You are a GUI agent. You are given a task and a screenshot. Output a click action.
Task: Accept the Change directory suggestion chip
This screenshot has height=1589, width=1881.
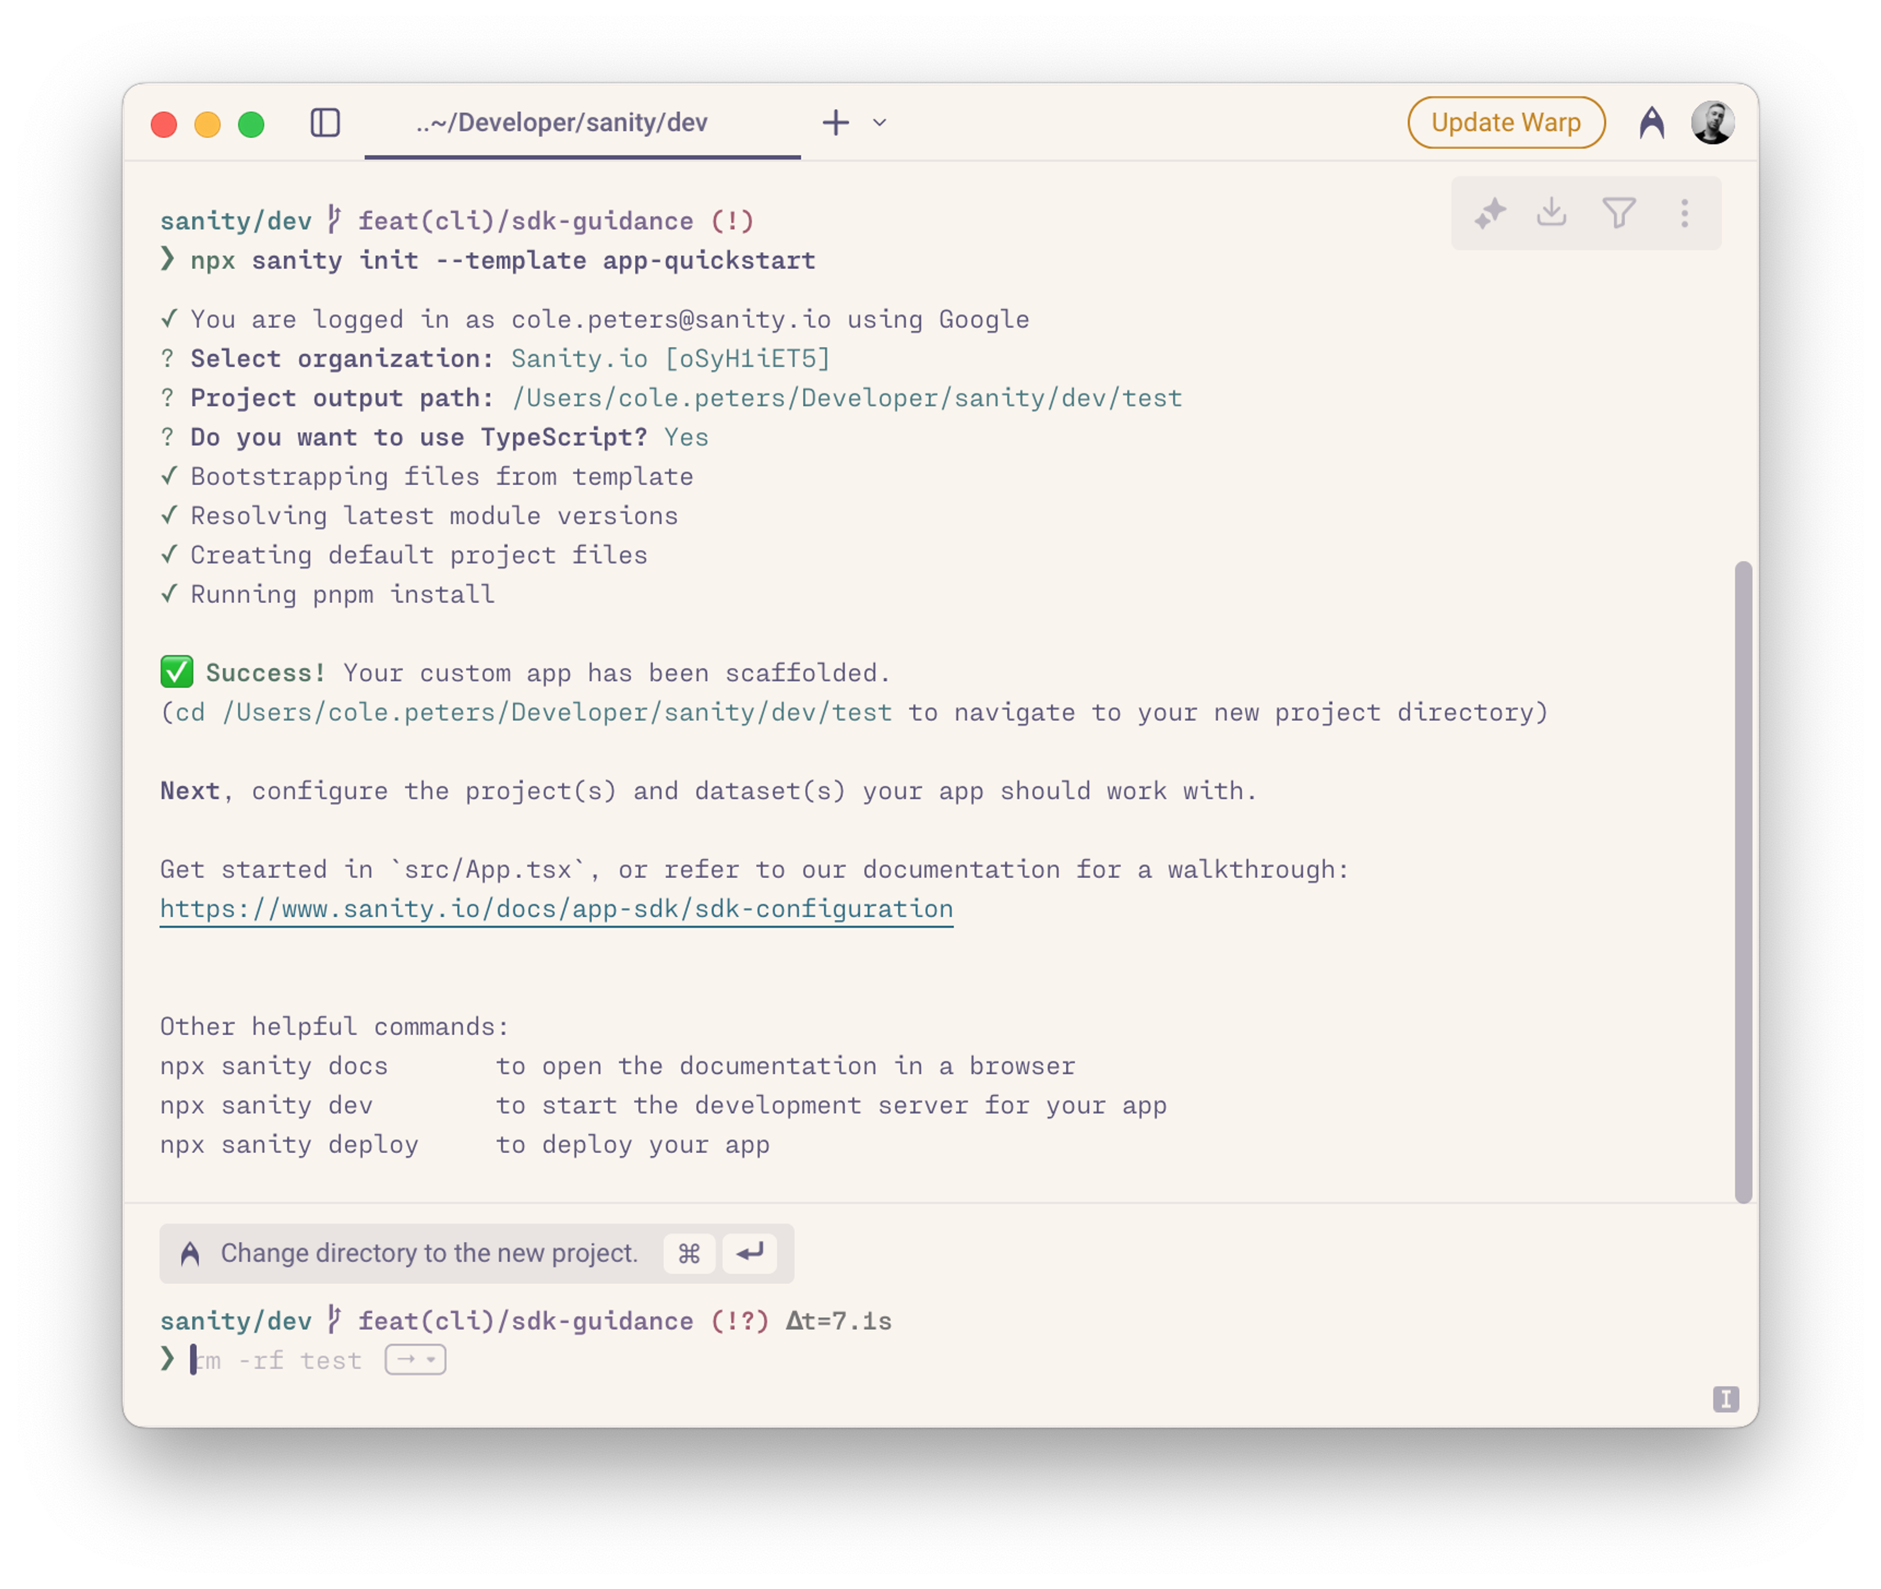coord(429,1253)
